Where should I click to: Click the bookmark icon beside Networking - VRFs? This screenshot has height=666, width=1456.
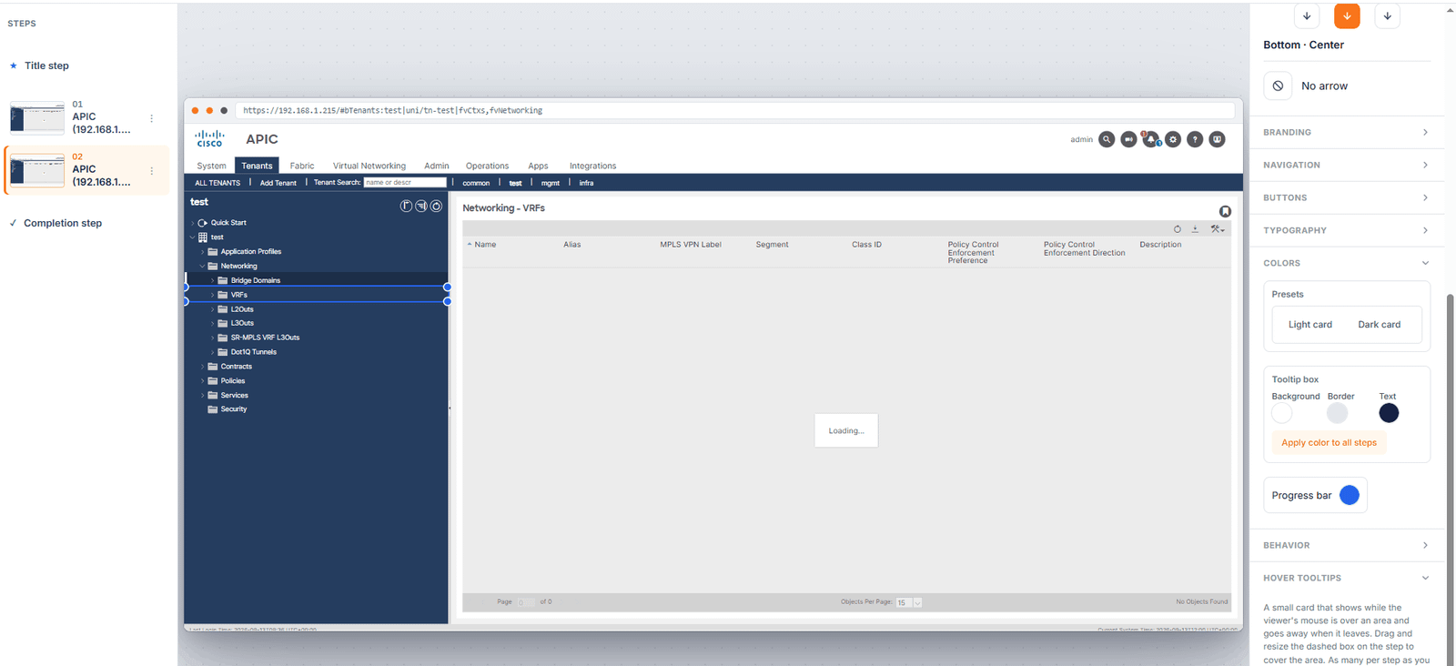pyautogui.click(x=1225, y=211)
